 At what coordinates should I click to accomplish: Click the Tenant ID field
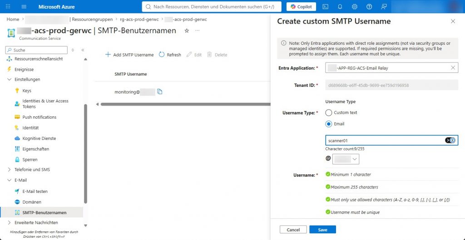pyautogui.click(x=391, y=85)
